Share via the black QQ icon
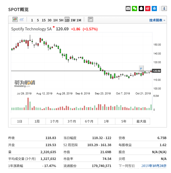Image resolution: width=171 pixels, height=173 pixels. pos(141,8)
